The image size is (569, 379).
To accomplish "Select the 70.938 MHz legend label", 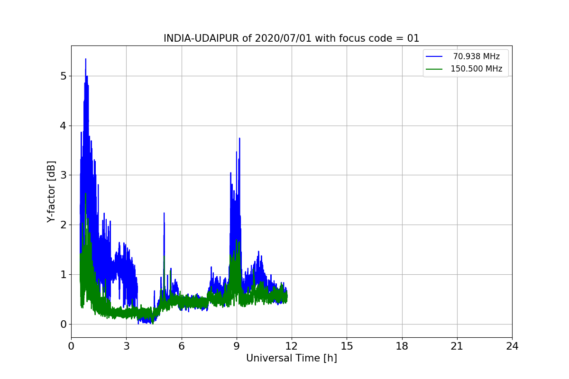I will point(476,56).
